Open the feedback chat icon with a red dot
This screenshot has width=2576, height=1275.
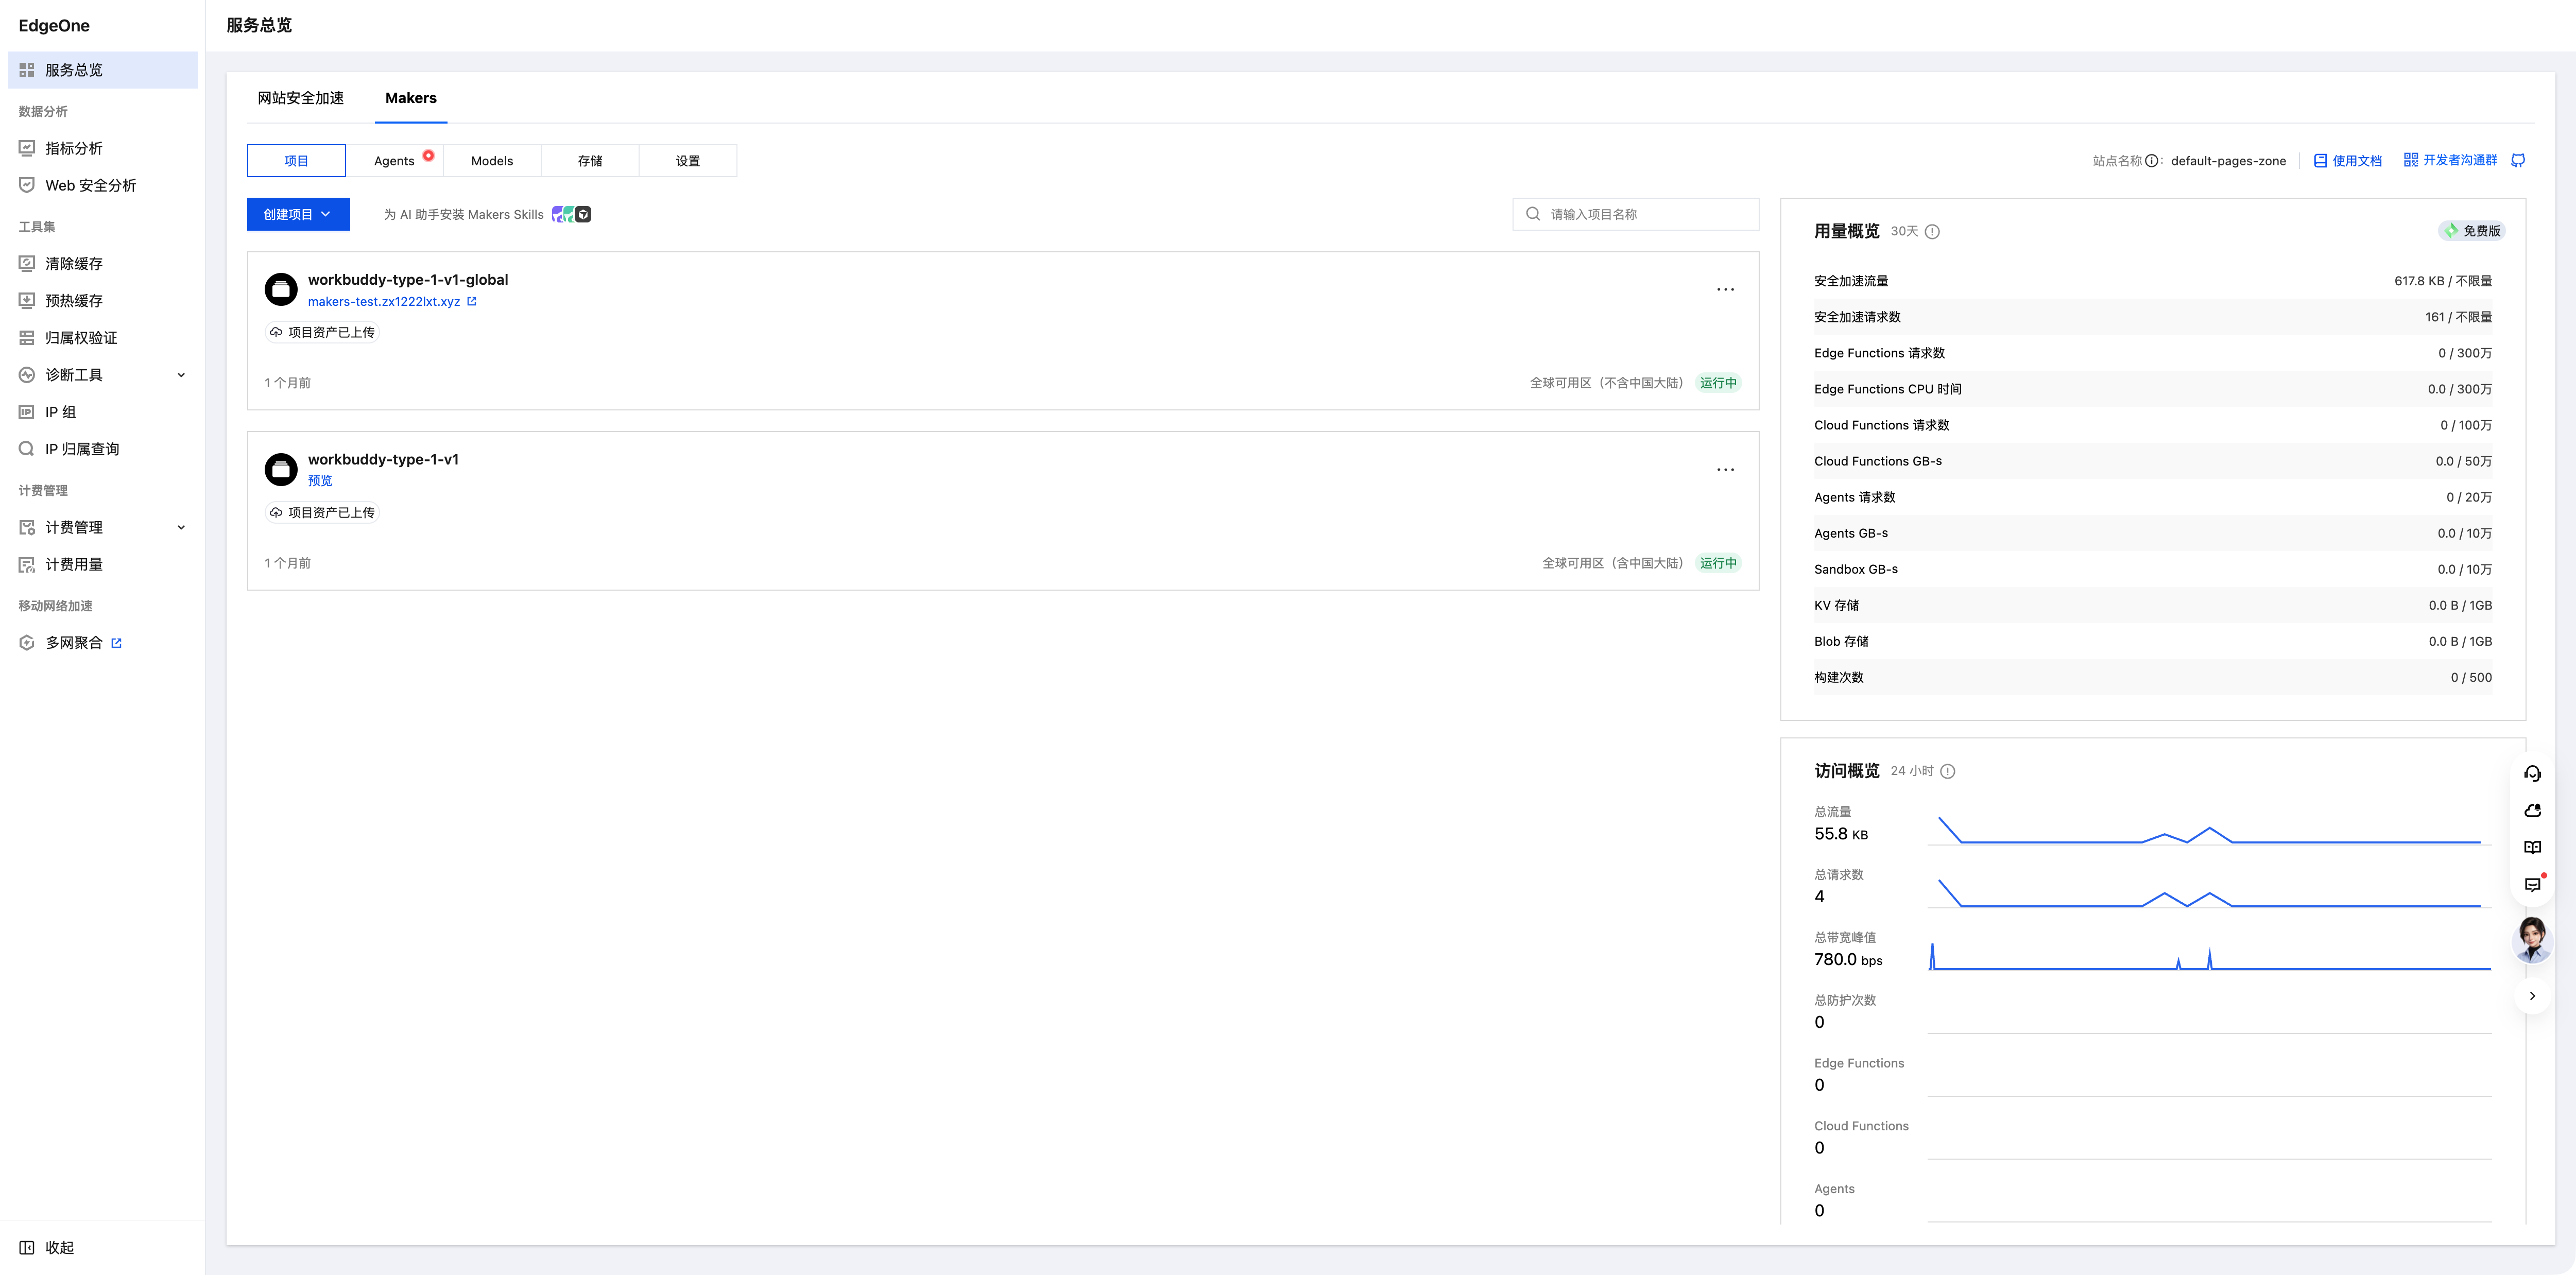pyautogui.click(x=2532, y=884)
